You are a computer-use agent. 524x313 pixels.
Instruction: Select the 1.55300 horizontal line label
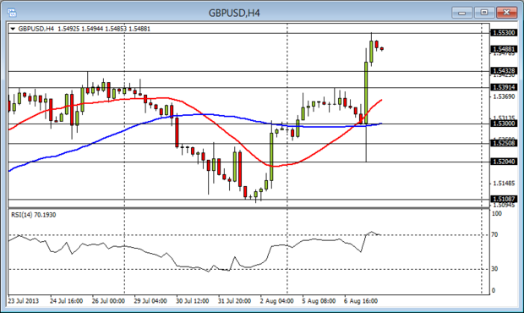click(x=504, y=33)
